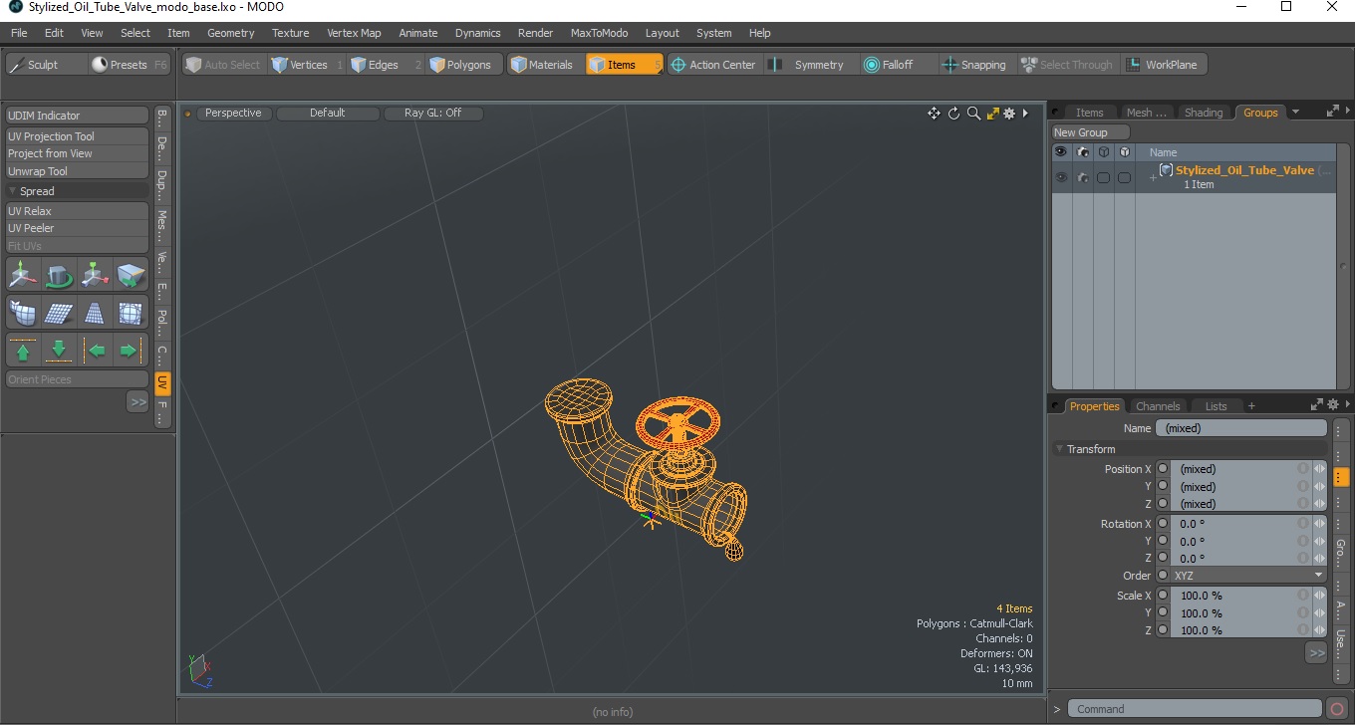Screen dimensions: 1355x725
Task: Align UVs right with the right arrow icon
Action: (x=131, y=351)
